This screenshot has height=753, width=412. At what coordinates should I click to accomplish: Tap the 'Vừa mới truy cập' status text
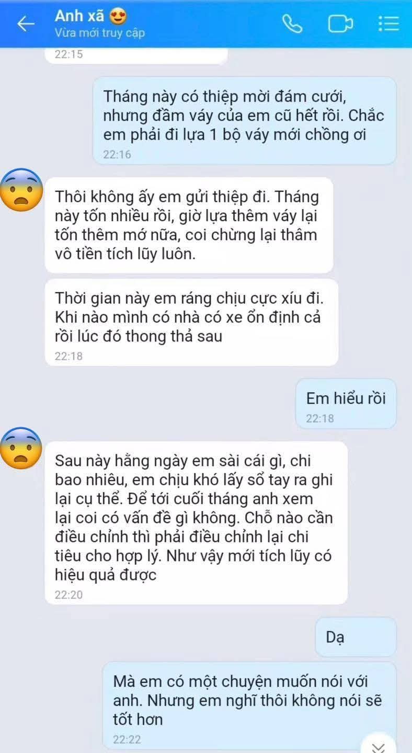[x=99, y=33]
